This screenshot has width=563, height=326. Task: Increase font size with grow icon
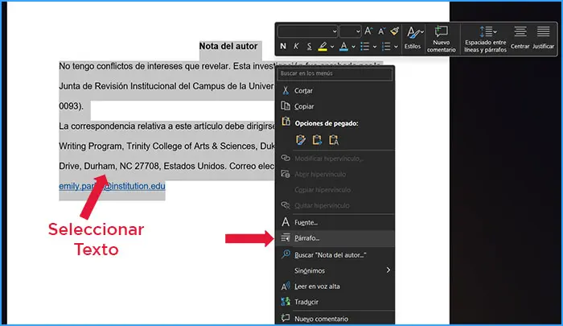pyautogui.click(x=368, y=31)
